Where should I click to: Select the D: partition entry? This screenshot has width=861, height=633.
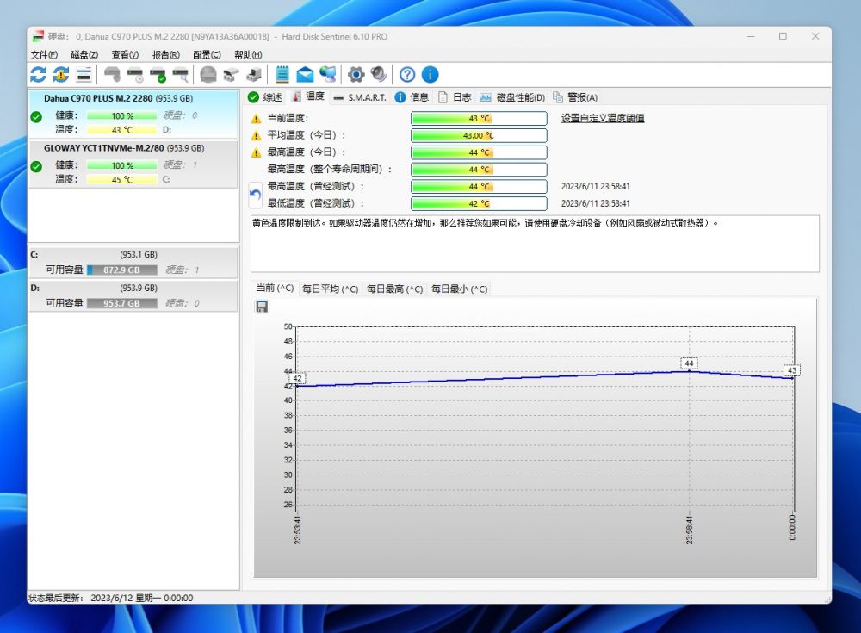click(133, 295)
